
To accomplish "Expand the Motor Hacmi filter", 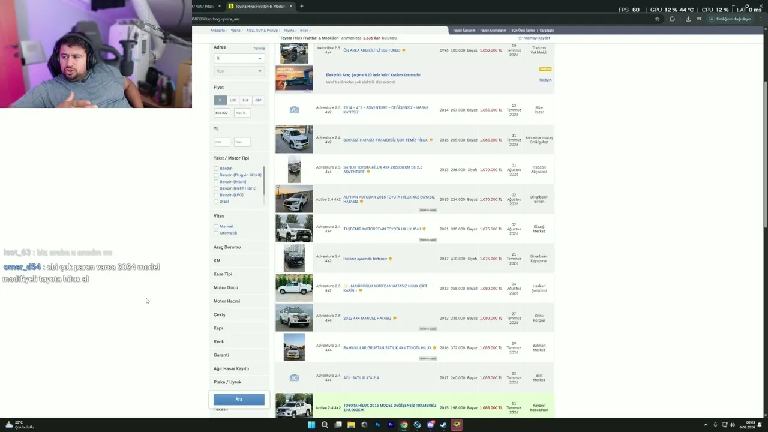I will coord(227,301).
